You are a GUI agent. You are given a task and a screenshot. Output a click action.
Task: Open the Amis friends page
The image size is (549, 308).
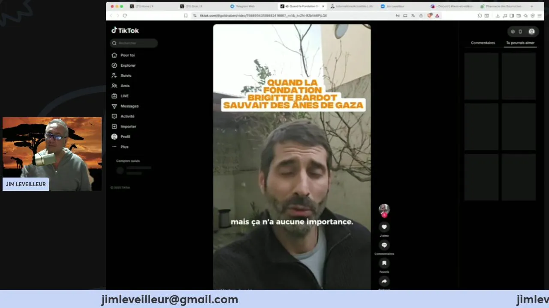pos(121,86)
